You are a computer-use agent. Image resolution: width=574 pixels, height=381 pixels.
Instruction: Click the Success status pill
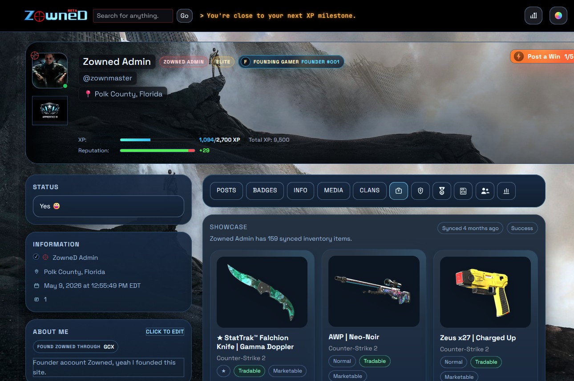pos(522,228)
